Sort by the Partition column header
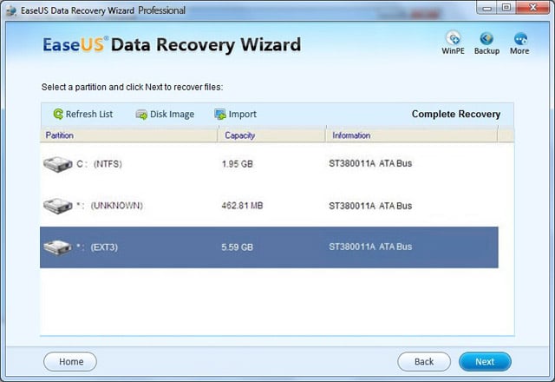This screenshot has width=555, height=382. pyautogui.click(x=129, y=135)
